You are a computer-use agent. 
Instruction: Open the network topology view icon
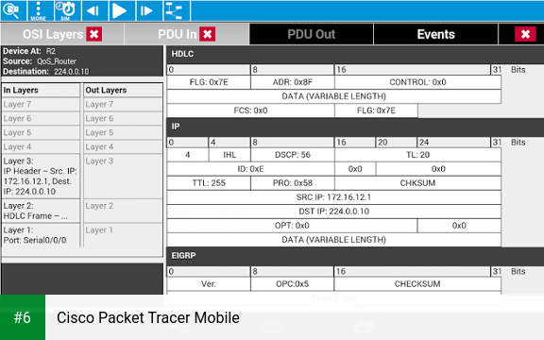177,10
